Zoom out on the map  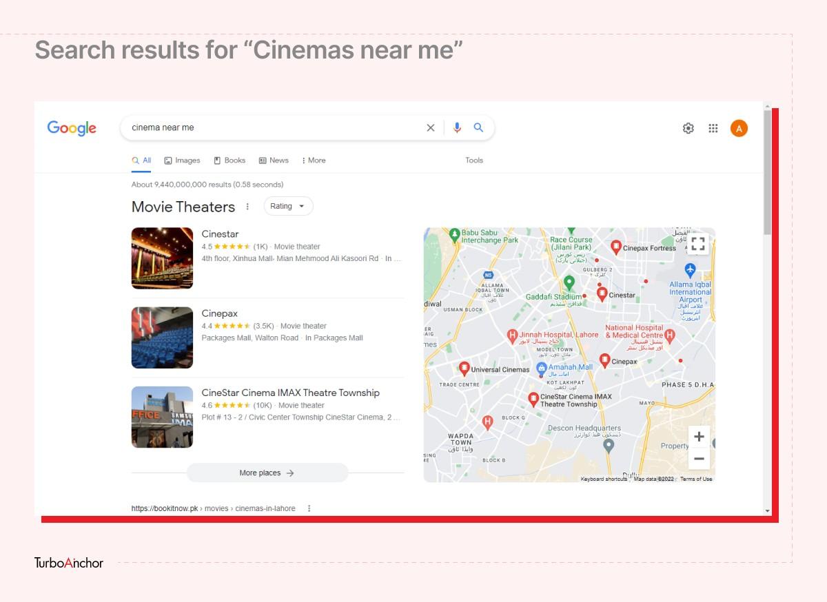pos(699,458)
